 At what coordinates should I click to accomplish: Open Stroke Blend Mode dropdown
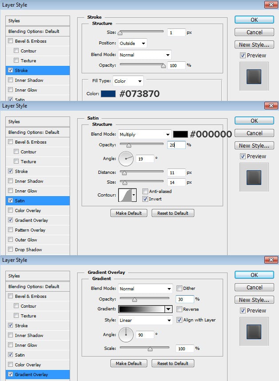(x=145, y=55)
